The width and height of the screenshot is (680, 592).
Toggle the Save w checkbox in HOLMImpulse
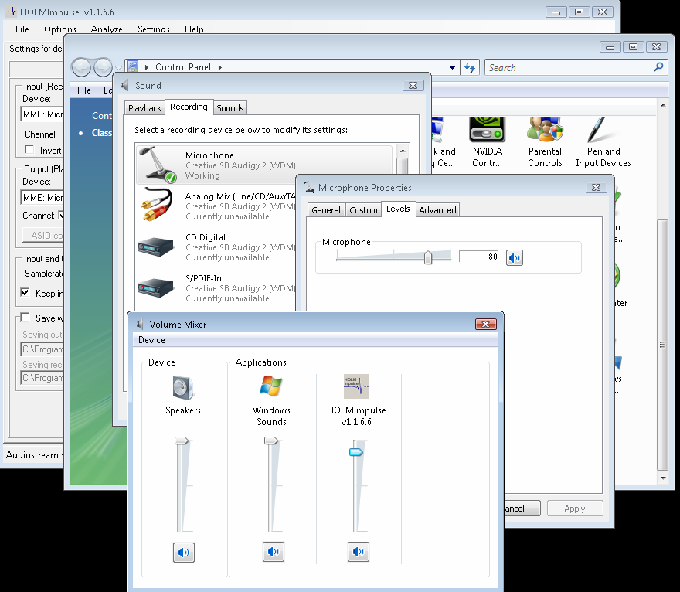(25, 317)
